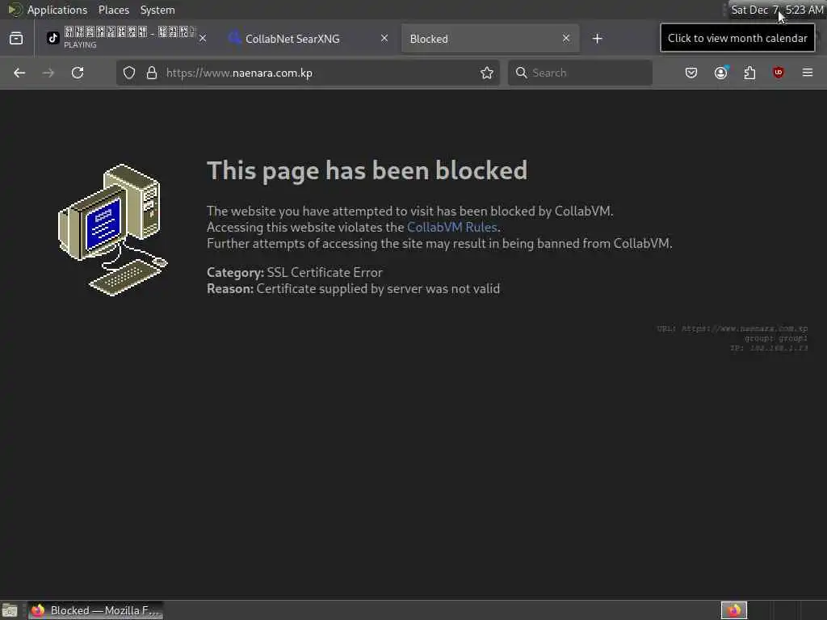Focus the Search box in toolbar
This screenshot has width=827, height=620.
pos(580,73)
